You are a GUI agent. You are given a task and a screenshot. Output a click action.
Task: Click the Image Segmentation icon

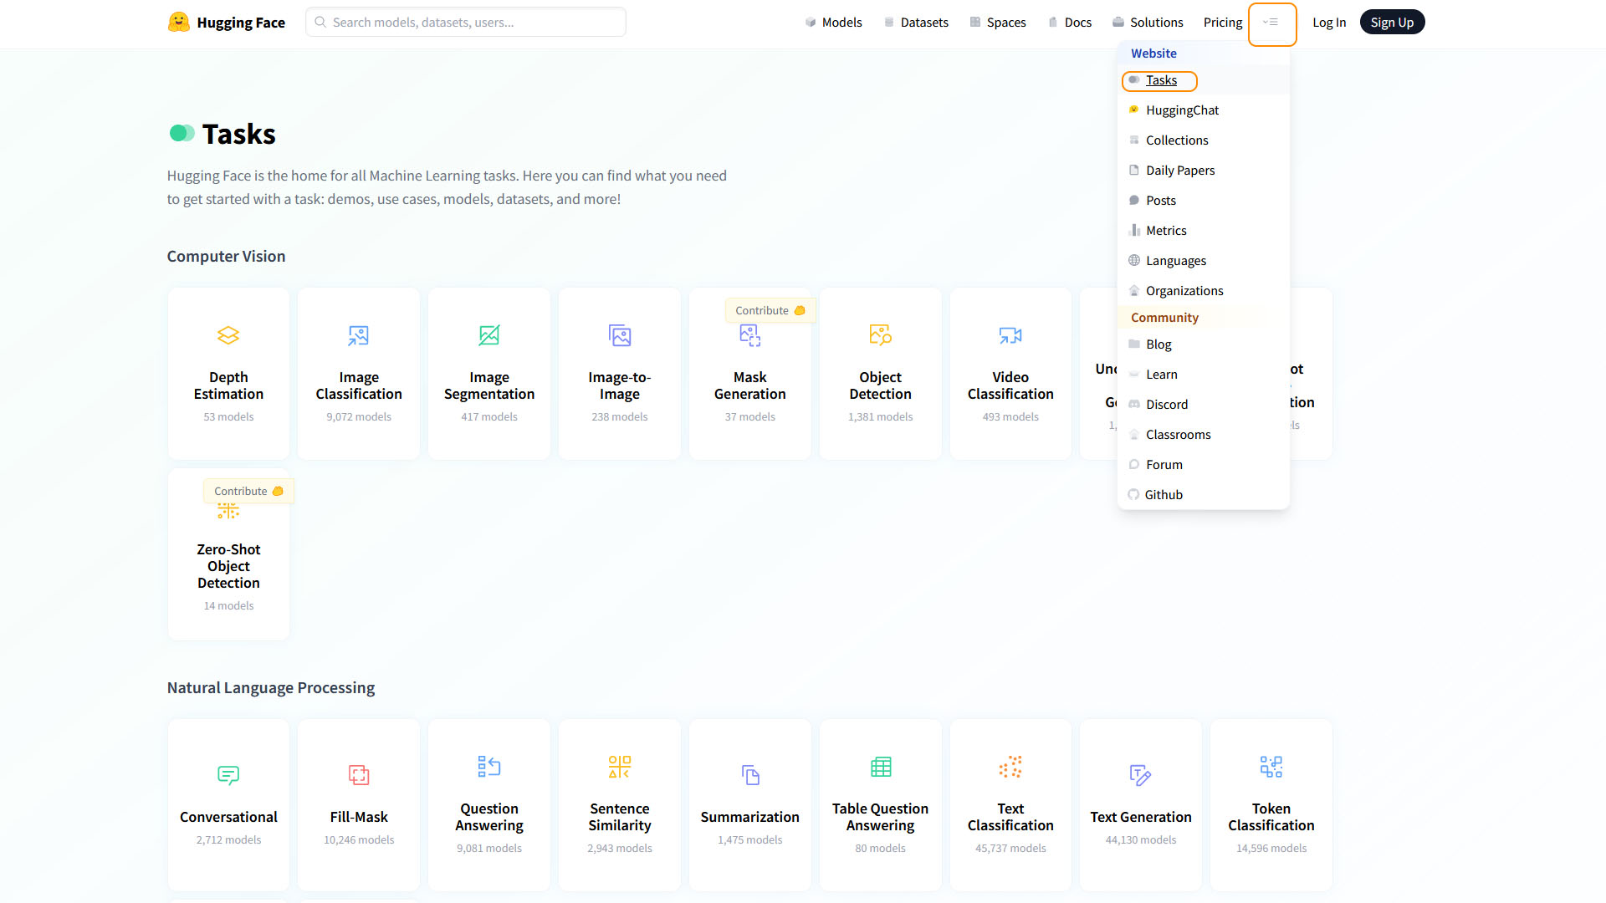[489, 335]
